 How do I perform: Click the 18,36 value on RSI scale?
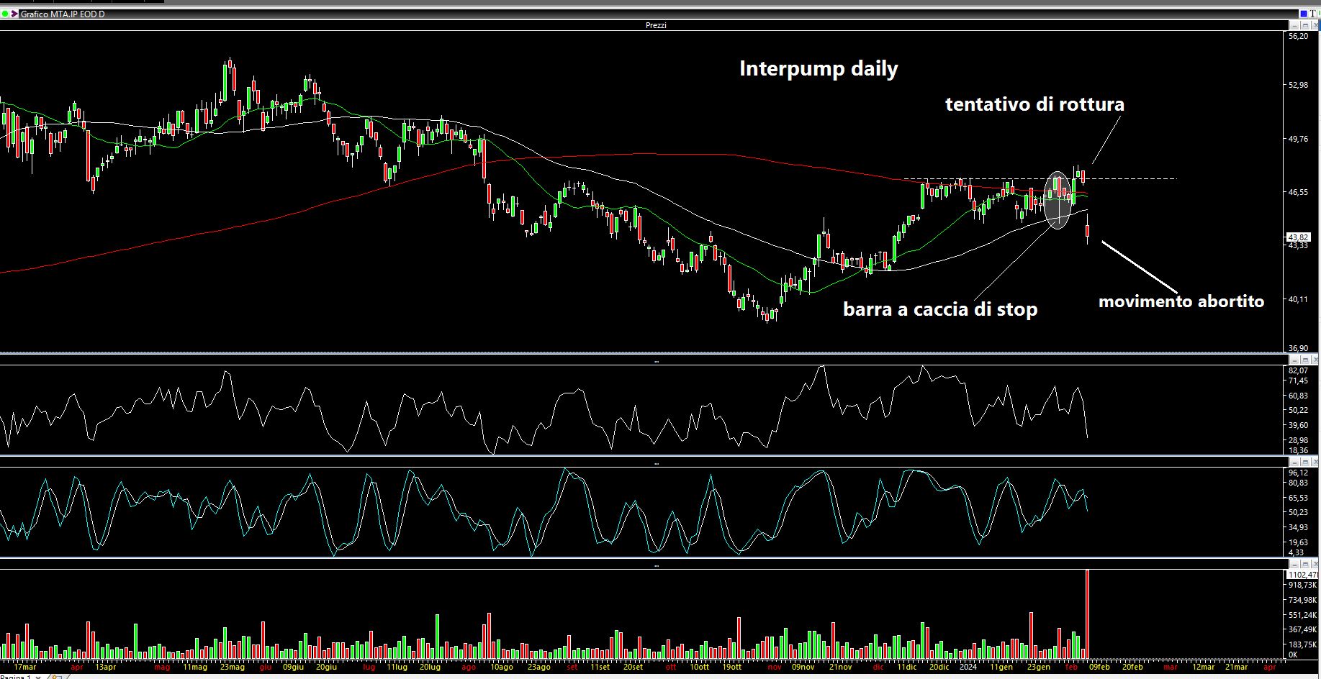[x=1298, y=450]
